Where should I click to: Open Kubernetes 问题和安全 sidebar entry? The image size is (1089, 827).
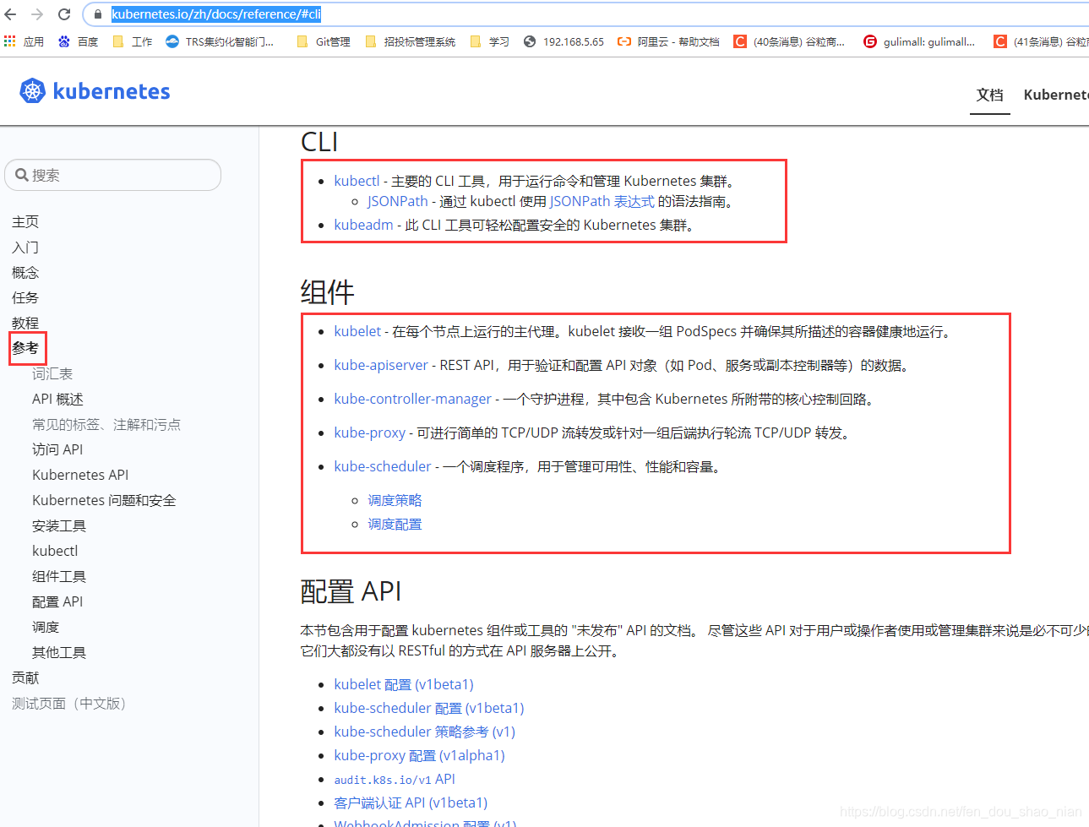(x=104, y=500)
